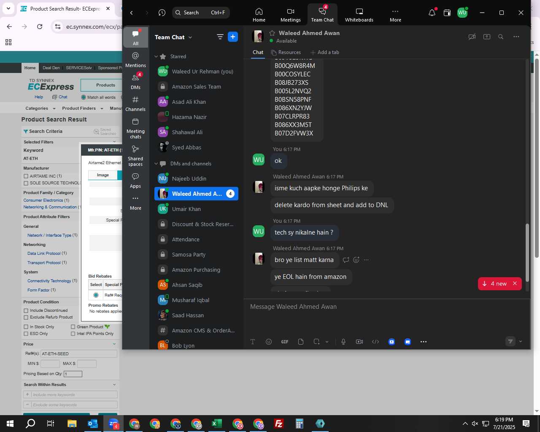Star the Waleed Ahmed Awan chat
The image size is (540, 432).
(x=272, y=33)
